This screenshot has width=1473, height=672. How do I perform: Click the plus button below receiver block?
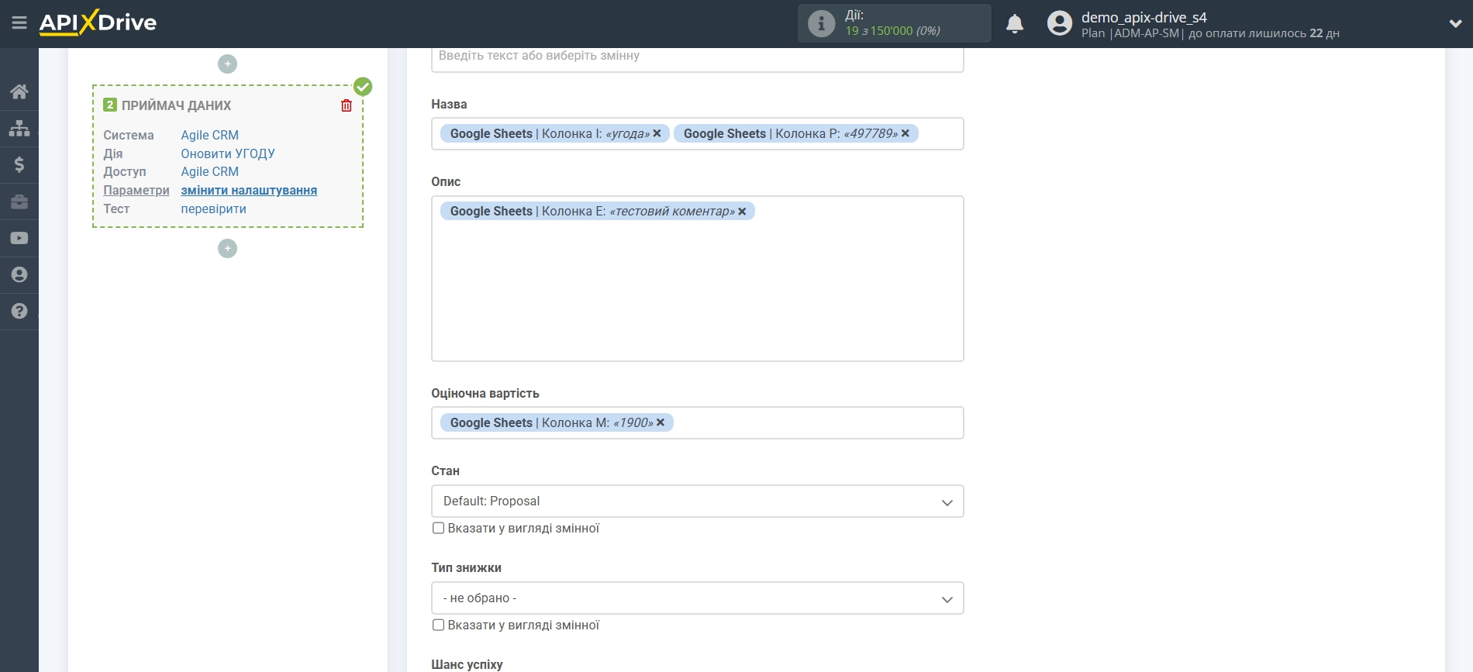(x=227, y=248)
